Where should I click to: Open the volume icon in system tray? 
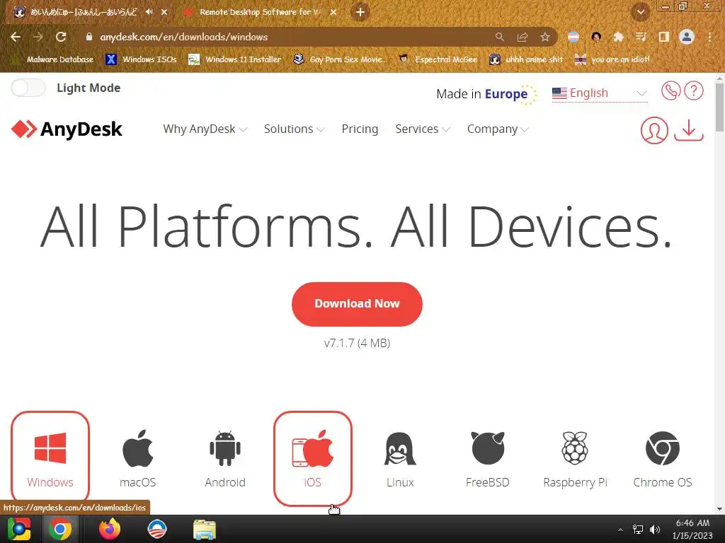pos(655,529)
